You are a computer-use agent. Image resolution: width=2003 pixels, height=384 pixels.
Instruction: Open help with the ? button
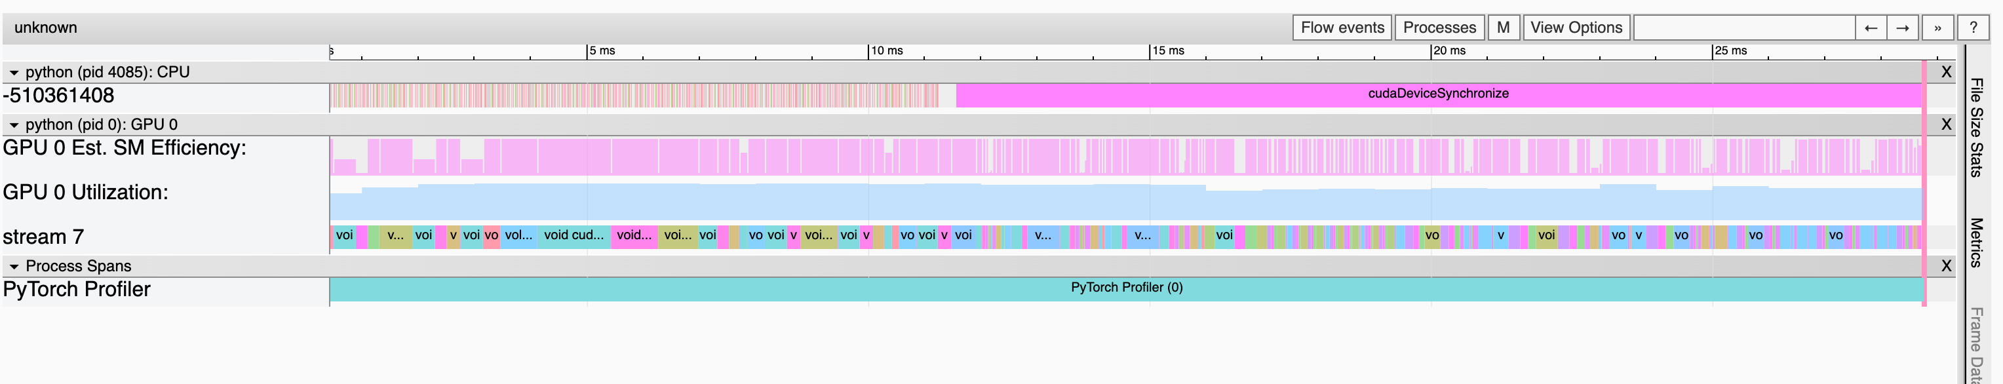(1973, 28)
